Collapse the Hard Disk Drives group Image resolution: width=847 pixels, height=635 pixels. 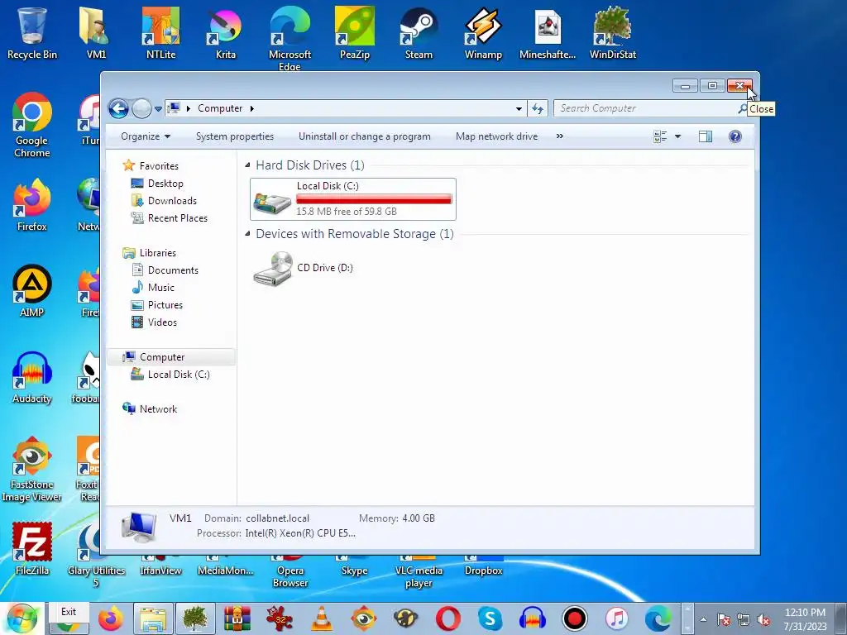(247, 165)
